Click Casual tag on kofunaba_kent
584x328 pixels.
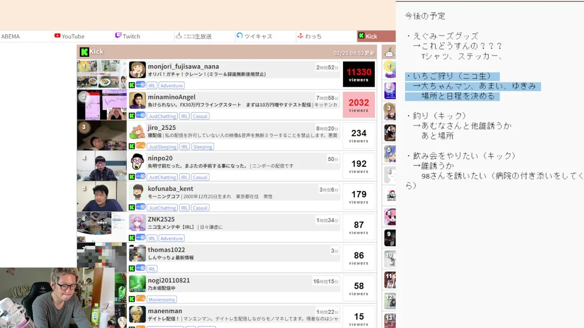coord(200,208)
